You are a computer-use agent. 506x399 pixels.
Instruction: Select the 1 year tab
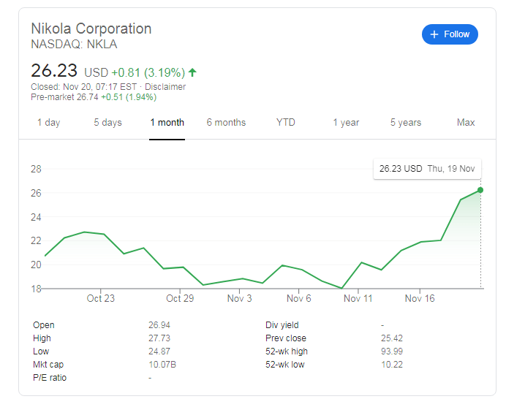click(346, 123)
